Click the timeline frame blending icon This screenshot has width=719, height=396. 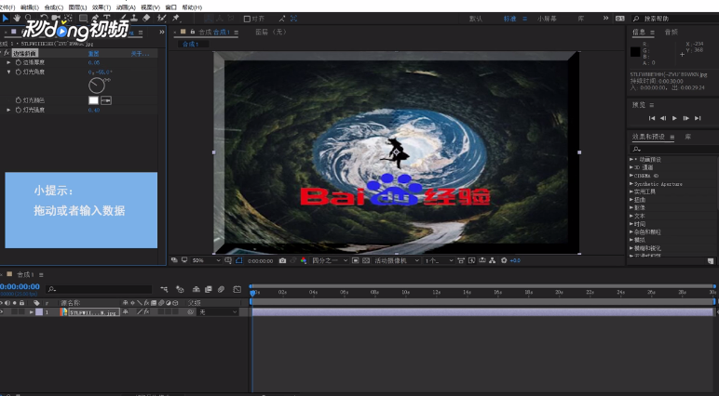tap(209, 289)
